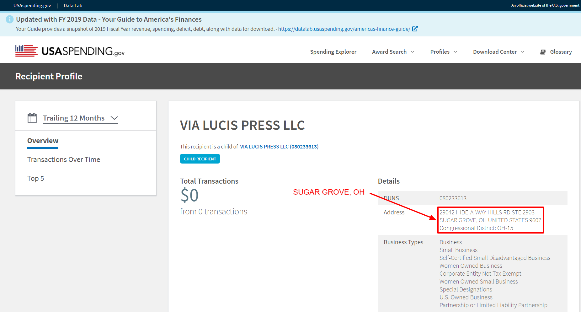This screenshot has width=581, height=312.
Task: Expand the Download Center chevron
Action: [x=523, y=52]
